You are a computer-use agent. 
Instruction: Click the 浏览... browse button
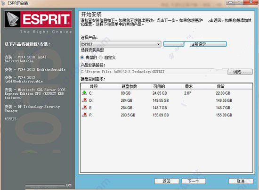click(x=240, y=72)
